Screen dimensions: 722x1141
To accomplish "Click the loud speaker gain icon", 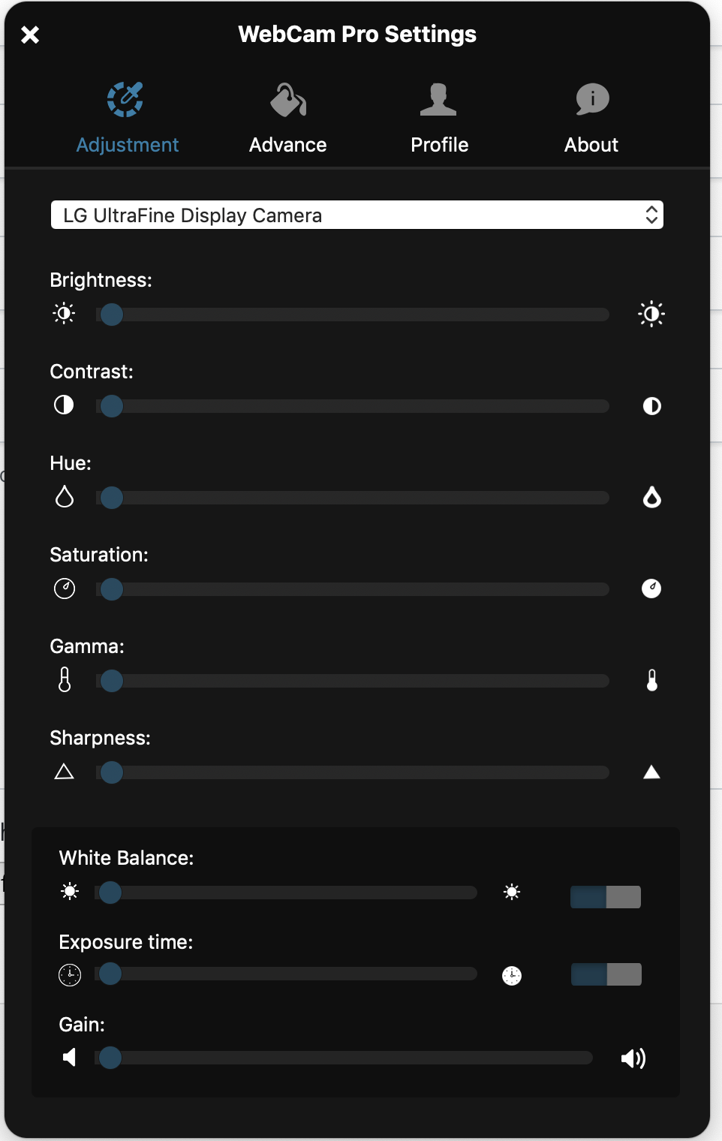I will (633, 1058).
